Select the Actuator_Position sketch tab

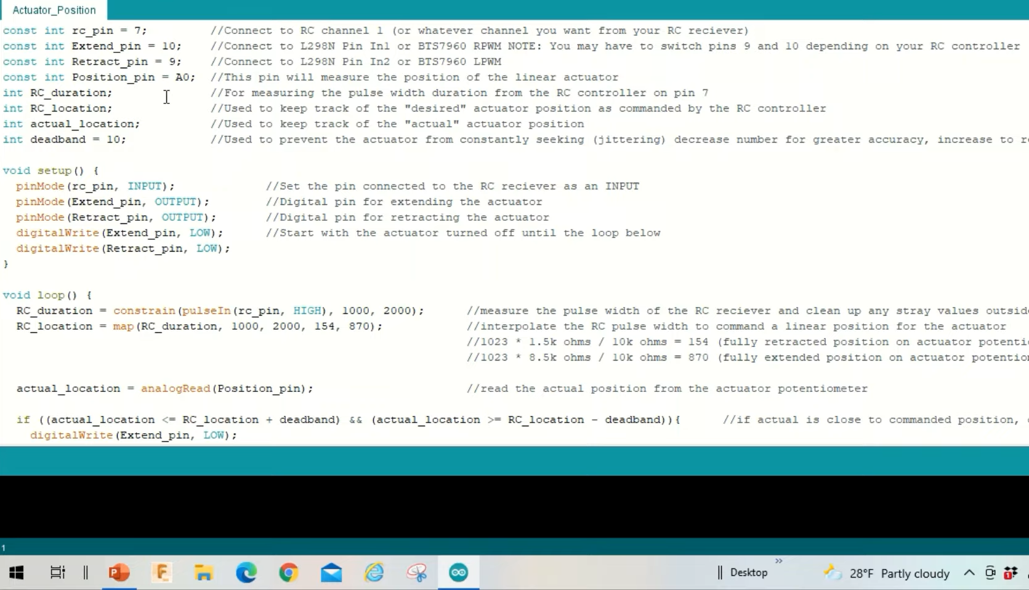tap(54, 10)
